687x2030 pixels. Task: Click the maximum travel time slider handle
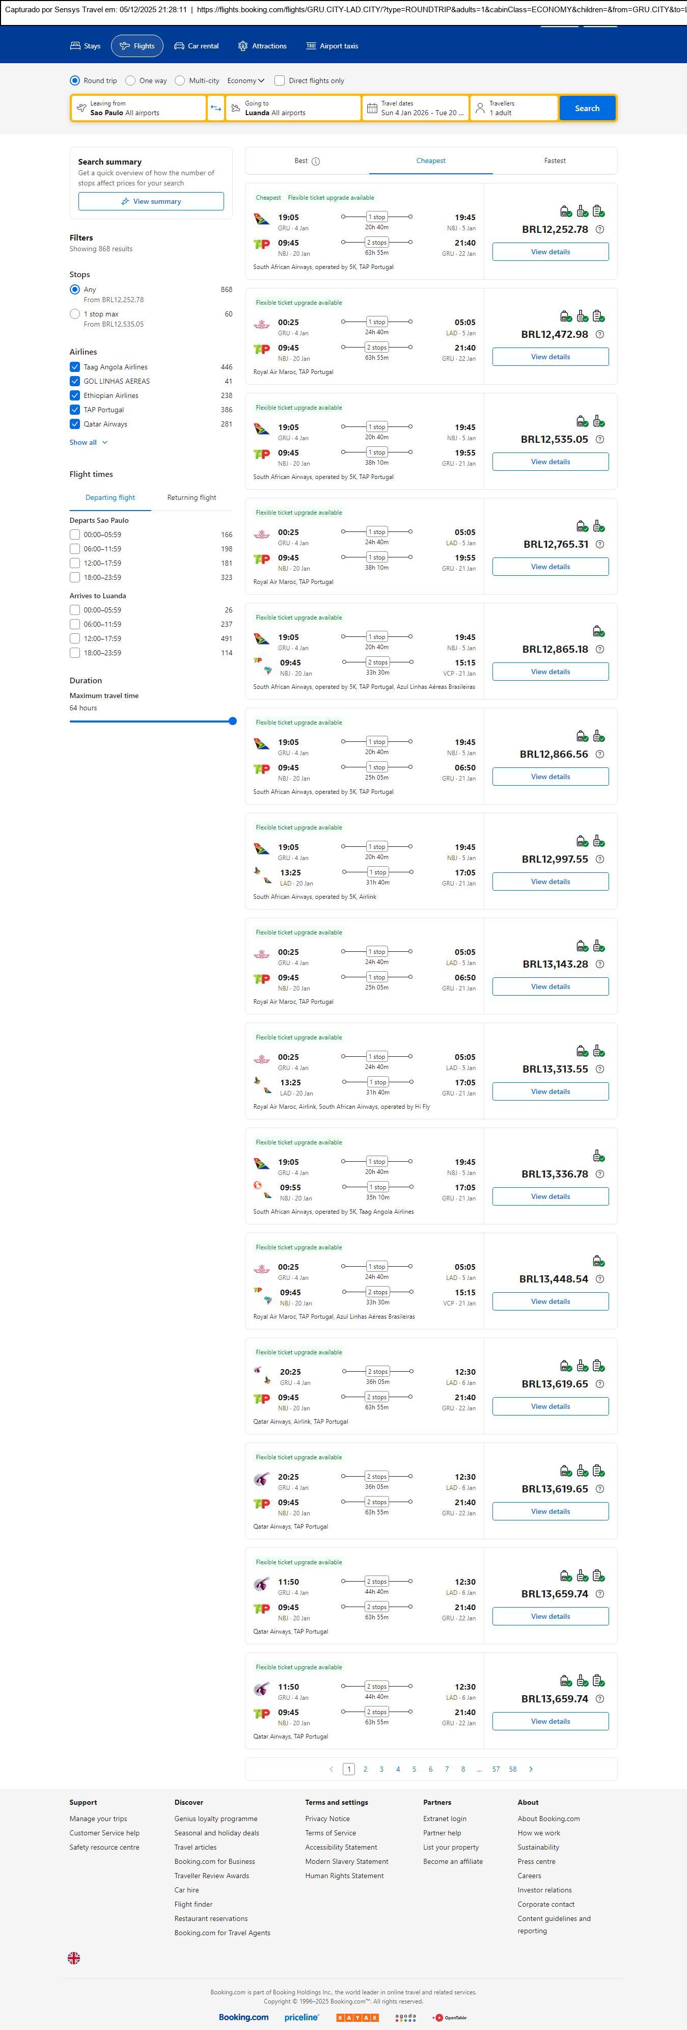point(232,721)
